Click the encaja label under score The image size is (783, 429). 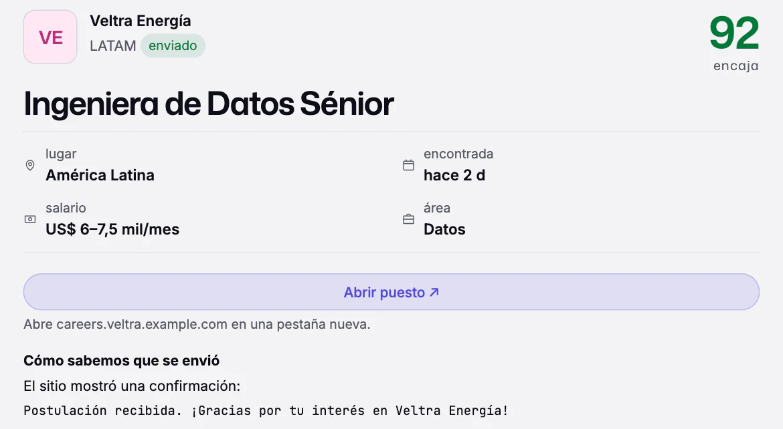(736, 66)
